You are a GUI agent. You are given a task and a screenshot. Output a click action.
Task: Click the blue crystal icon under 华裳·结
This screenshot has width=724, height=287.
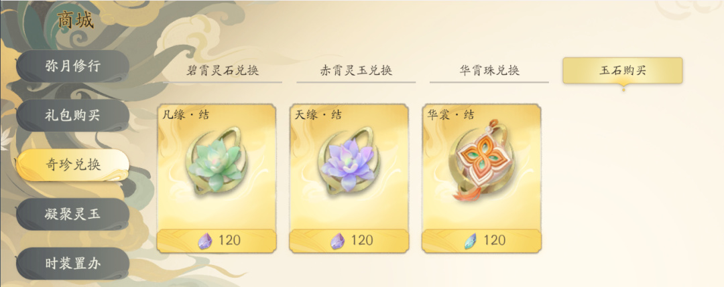[x=470, y=240]
